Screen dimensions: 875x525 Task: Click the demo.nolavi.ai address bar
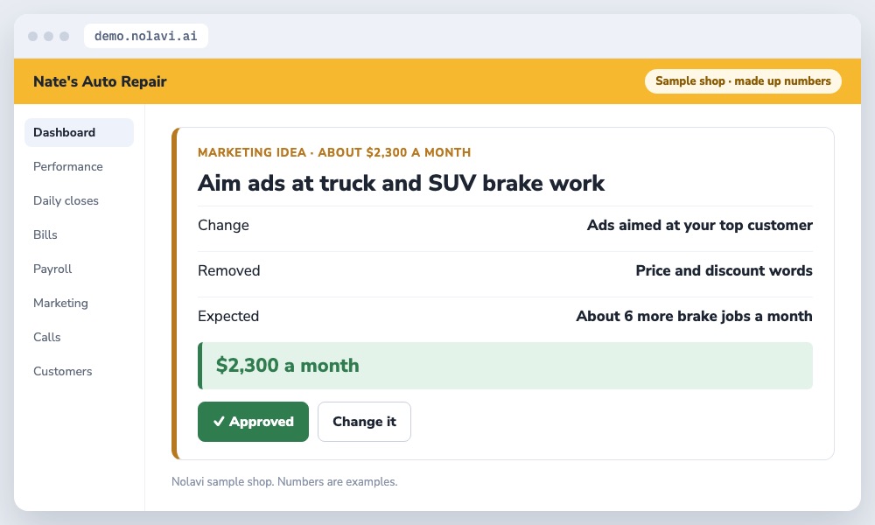point(145,36)
